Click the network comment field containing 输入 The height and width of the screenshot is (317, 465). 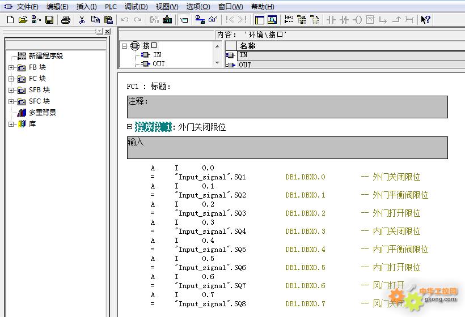tap(288, 148)
